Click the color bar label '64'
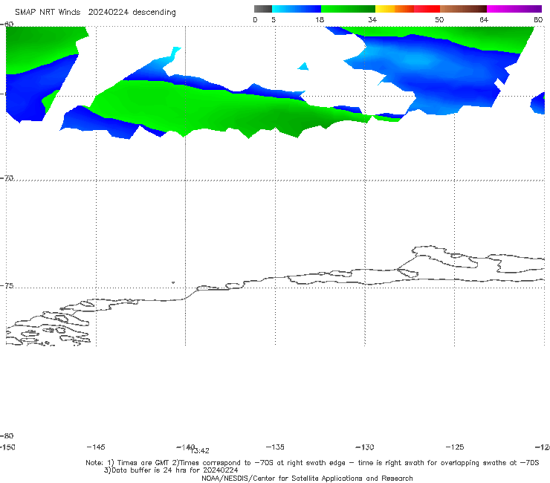550x483 pixels. tap(484, 19)
